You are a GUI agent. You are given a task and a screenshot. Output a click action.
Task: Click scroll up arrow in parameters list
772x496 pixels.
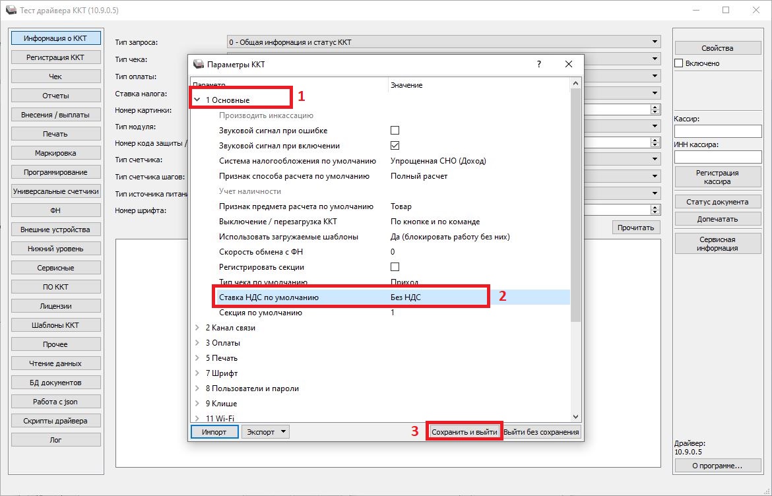tap(575, 84)
